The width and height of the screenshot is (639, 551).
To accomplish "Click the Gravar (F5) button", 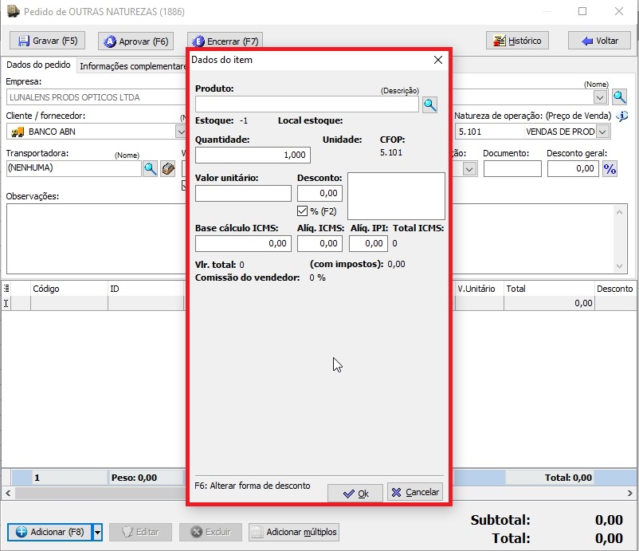I will (47, 41).
